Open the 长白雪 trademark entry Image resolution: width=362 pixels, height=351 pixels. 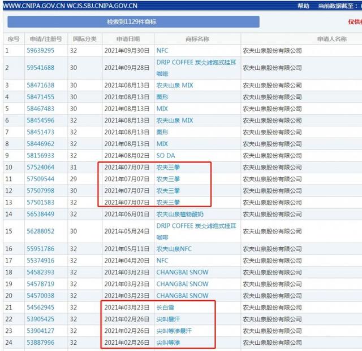[x=166, y=308]
